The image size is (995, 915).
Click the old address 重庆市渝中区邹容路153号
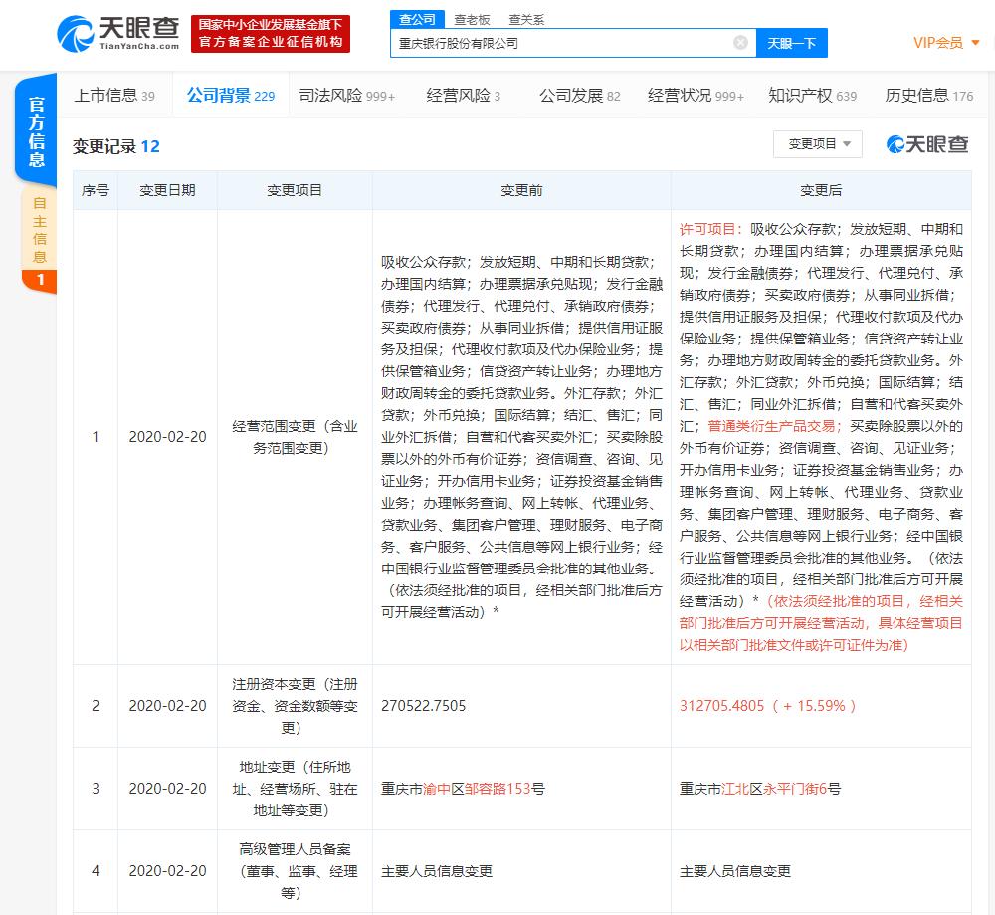pos(463,789)
